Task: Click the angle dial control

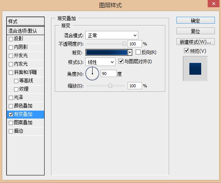Action: [92, 74]
